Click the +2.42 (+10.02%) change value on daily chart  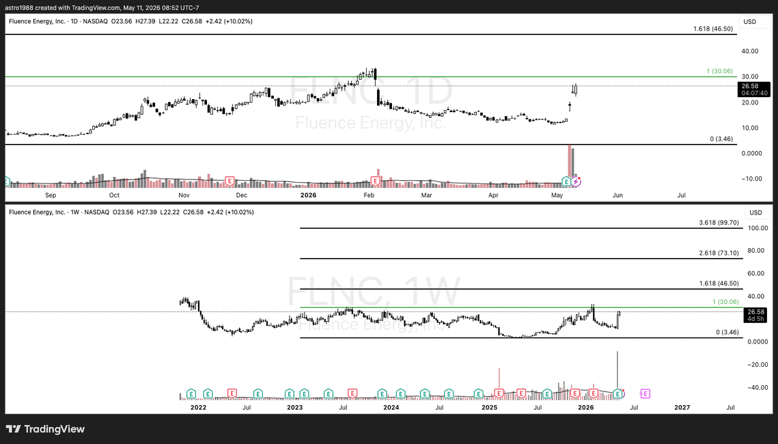pyautogui.click(x=230, y=21)
